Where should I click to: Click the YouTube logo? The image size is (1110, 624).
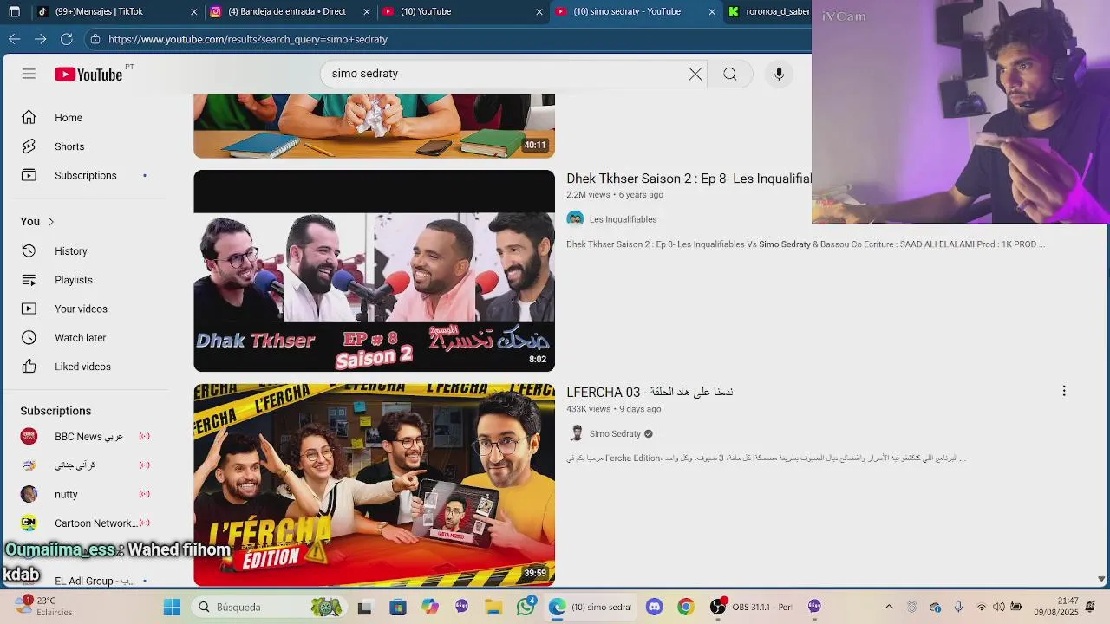[x=88, y=75]
